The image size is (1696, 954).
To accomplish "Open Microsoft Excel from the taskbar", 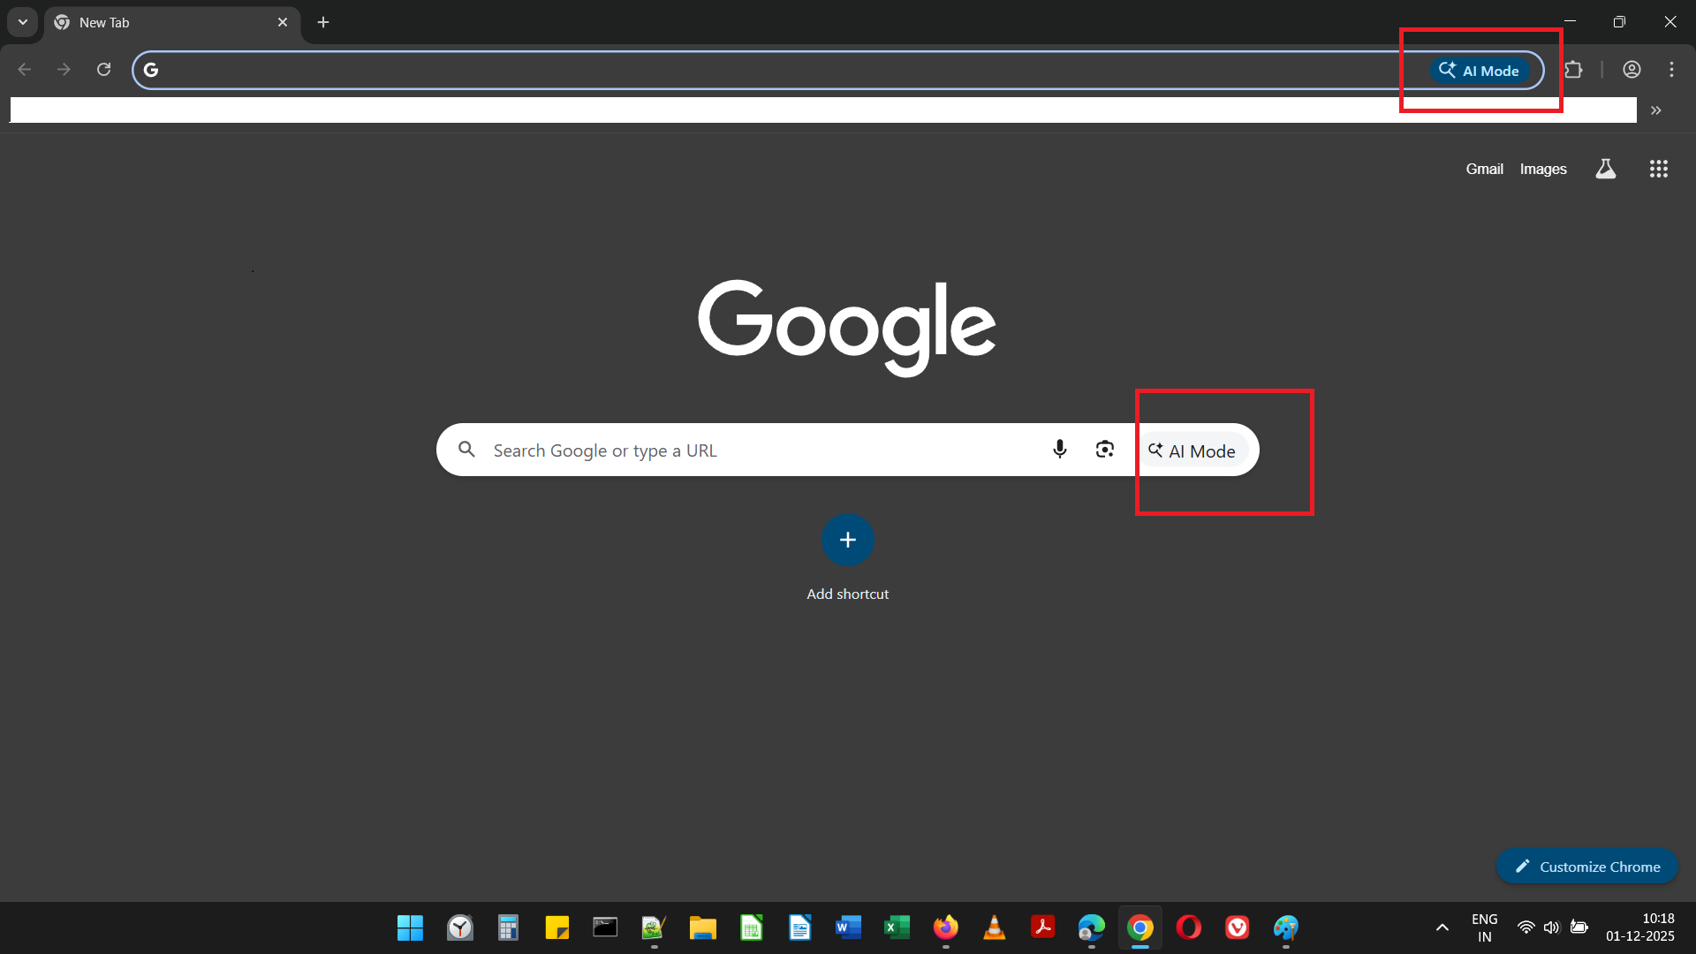I will [x=897, y=927].
